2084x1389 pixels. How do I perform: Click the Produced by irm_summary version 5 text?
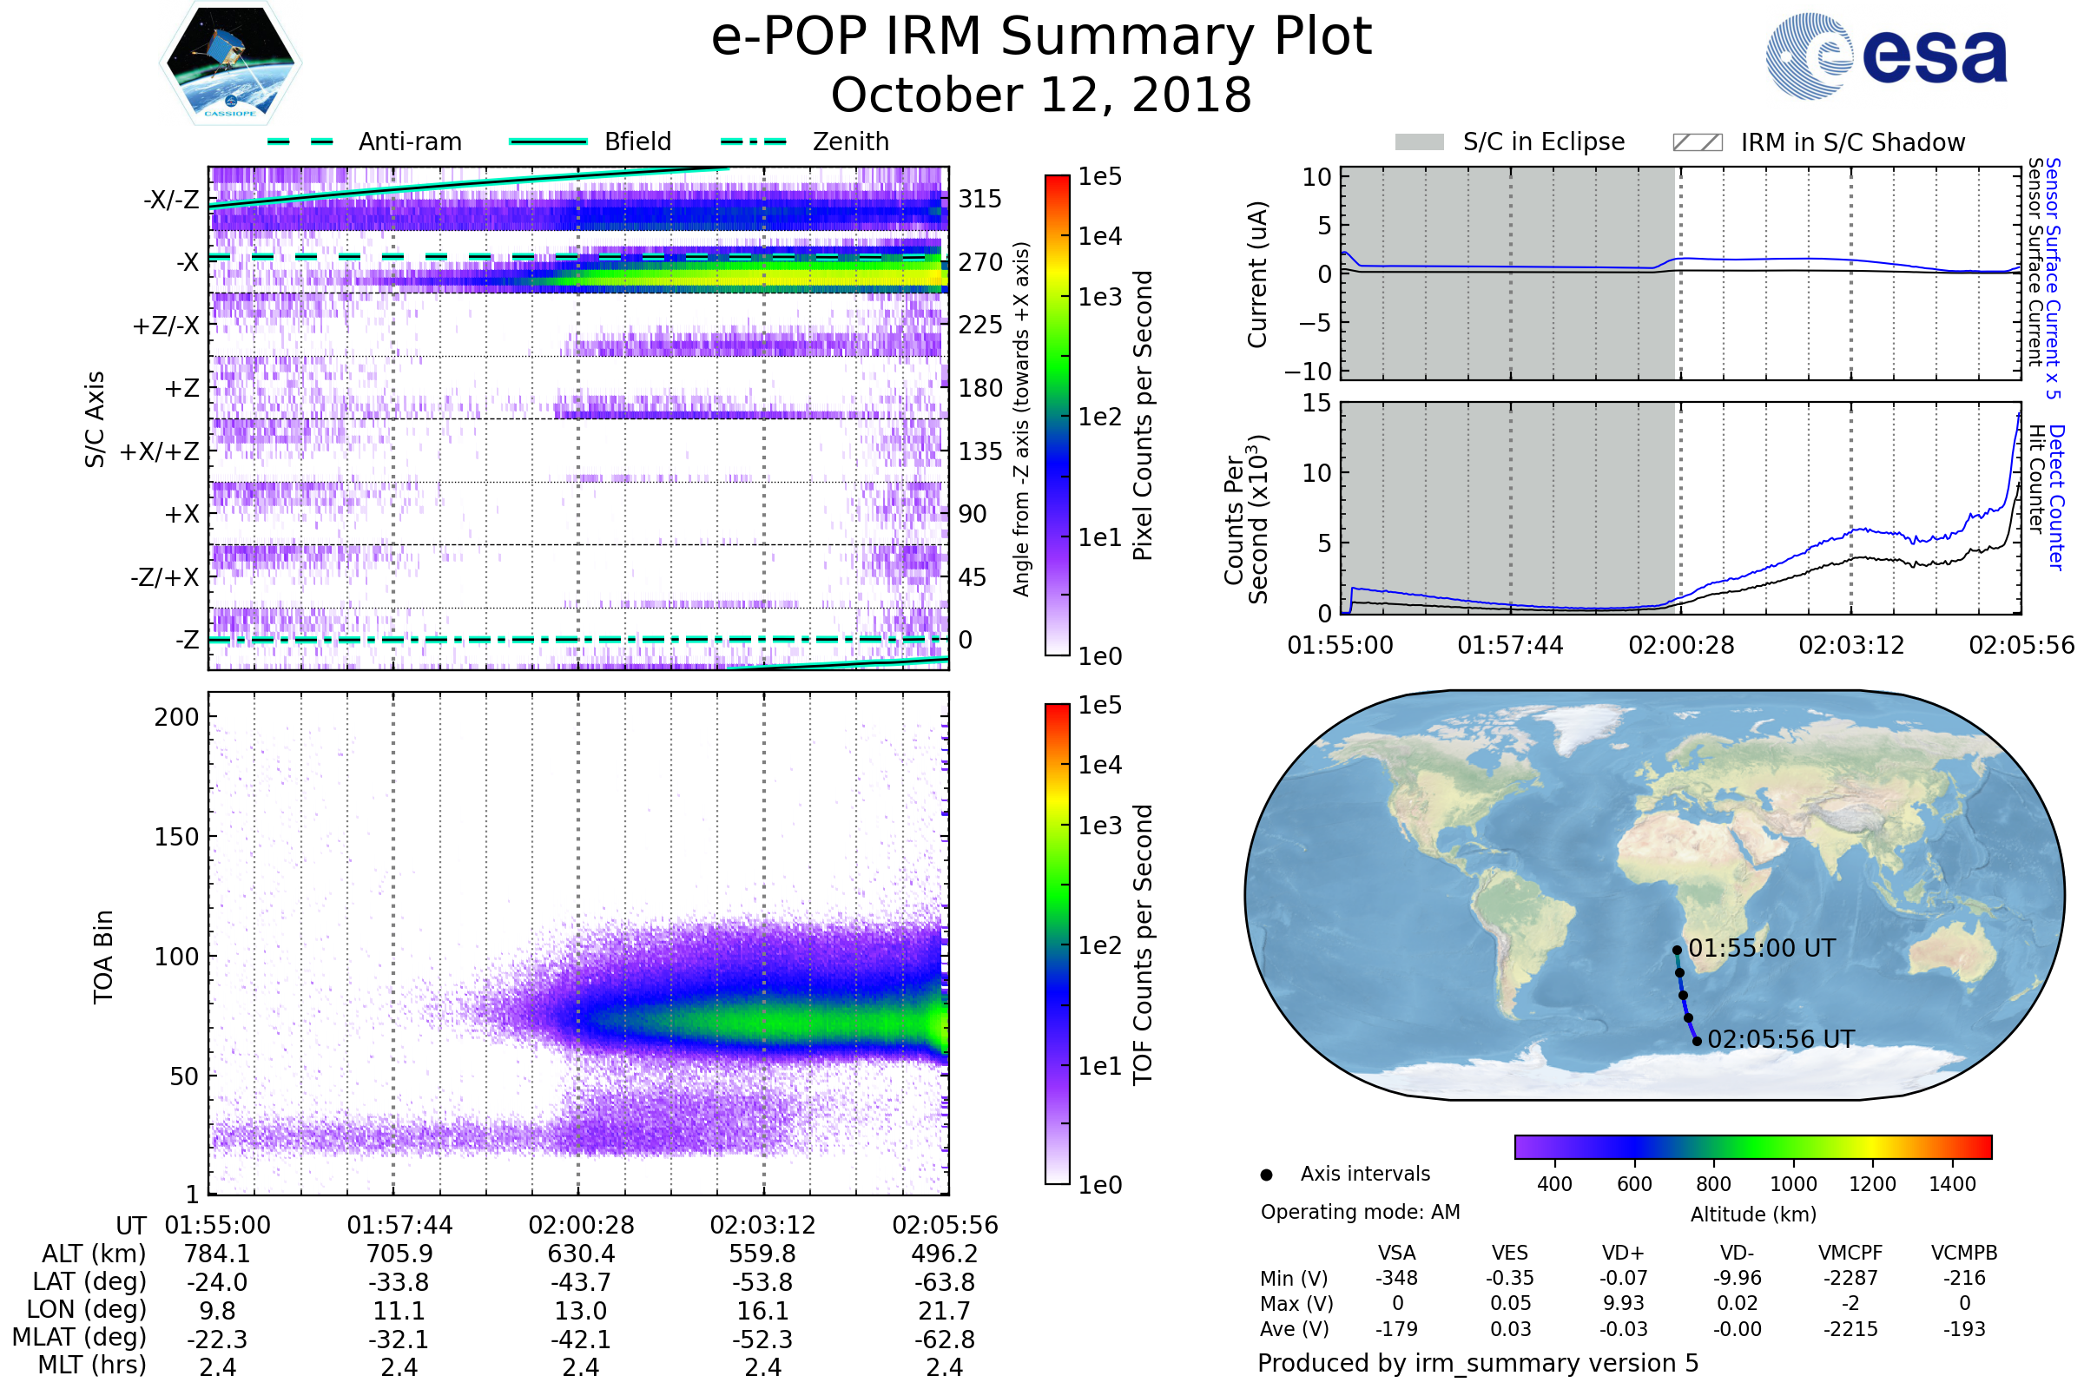[x=1478, y=1363]
